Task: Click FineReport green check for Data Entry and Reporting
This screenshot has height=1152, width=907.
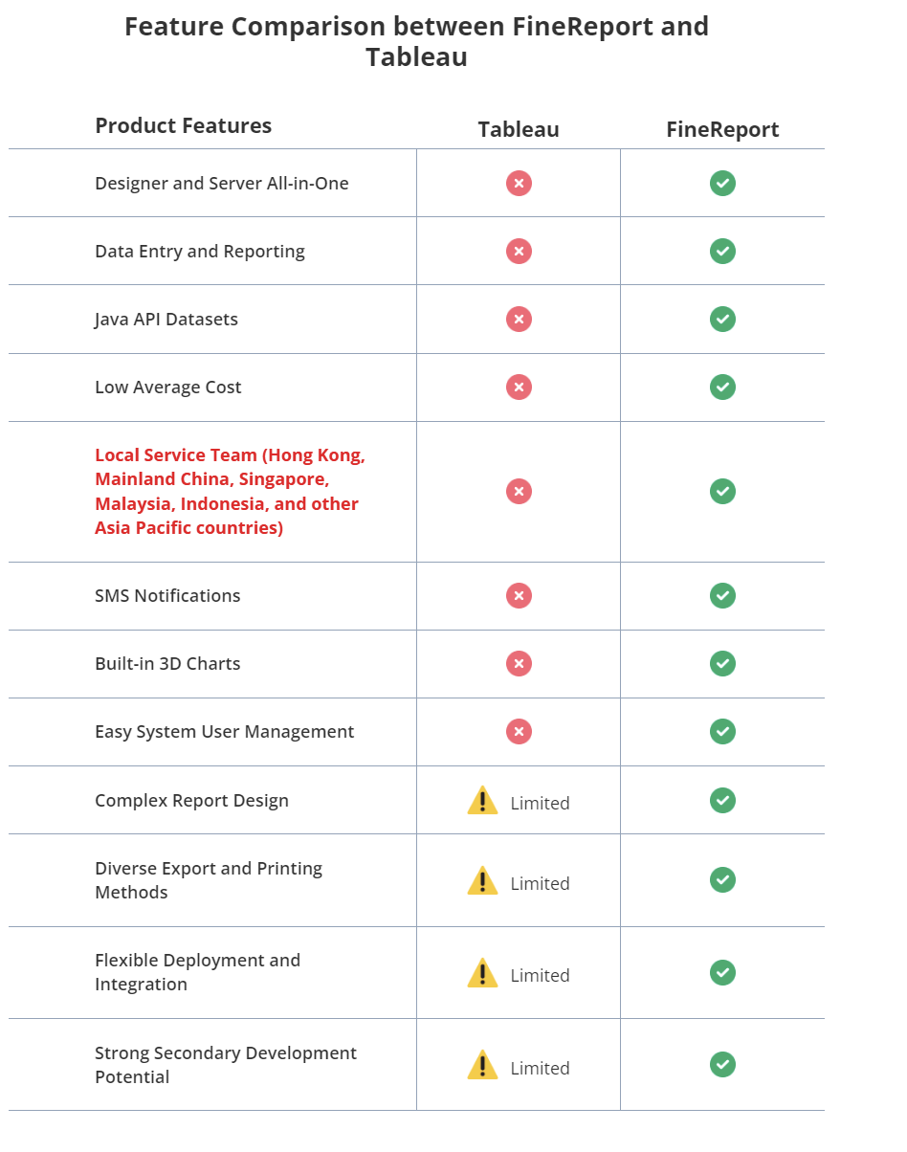Action: 722,251
